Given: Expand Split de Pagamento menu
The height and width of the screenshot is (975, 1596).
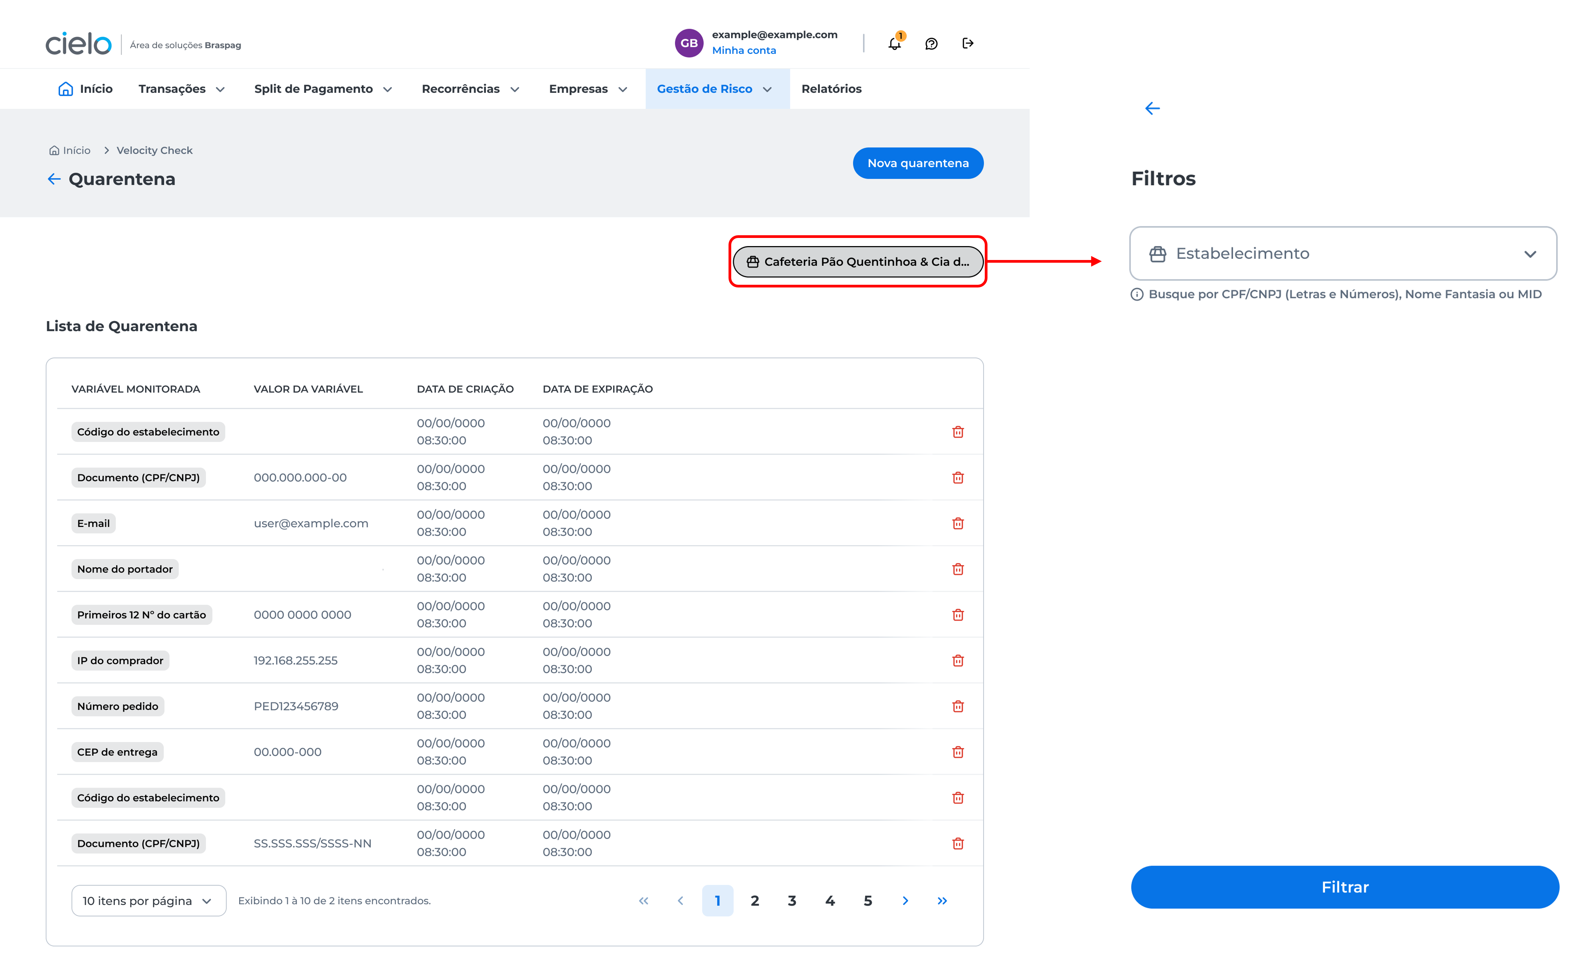Looking at the screenshot, I should coord(322,89).
